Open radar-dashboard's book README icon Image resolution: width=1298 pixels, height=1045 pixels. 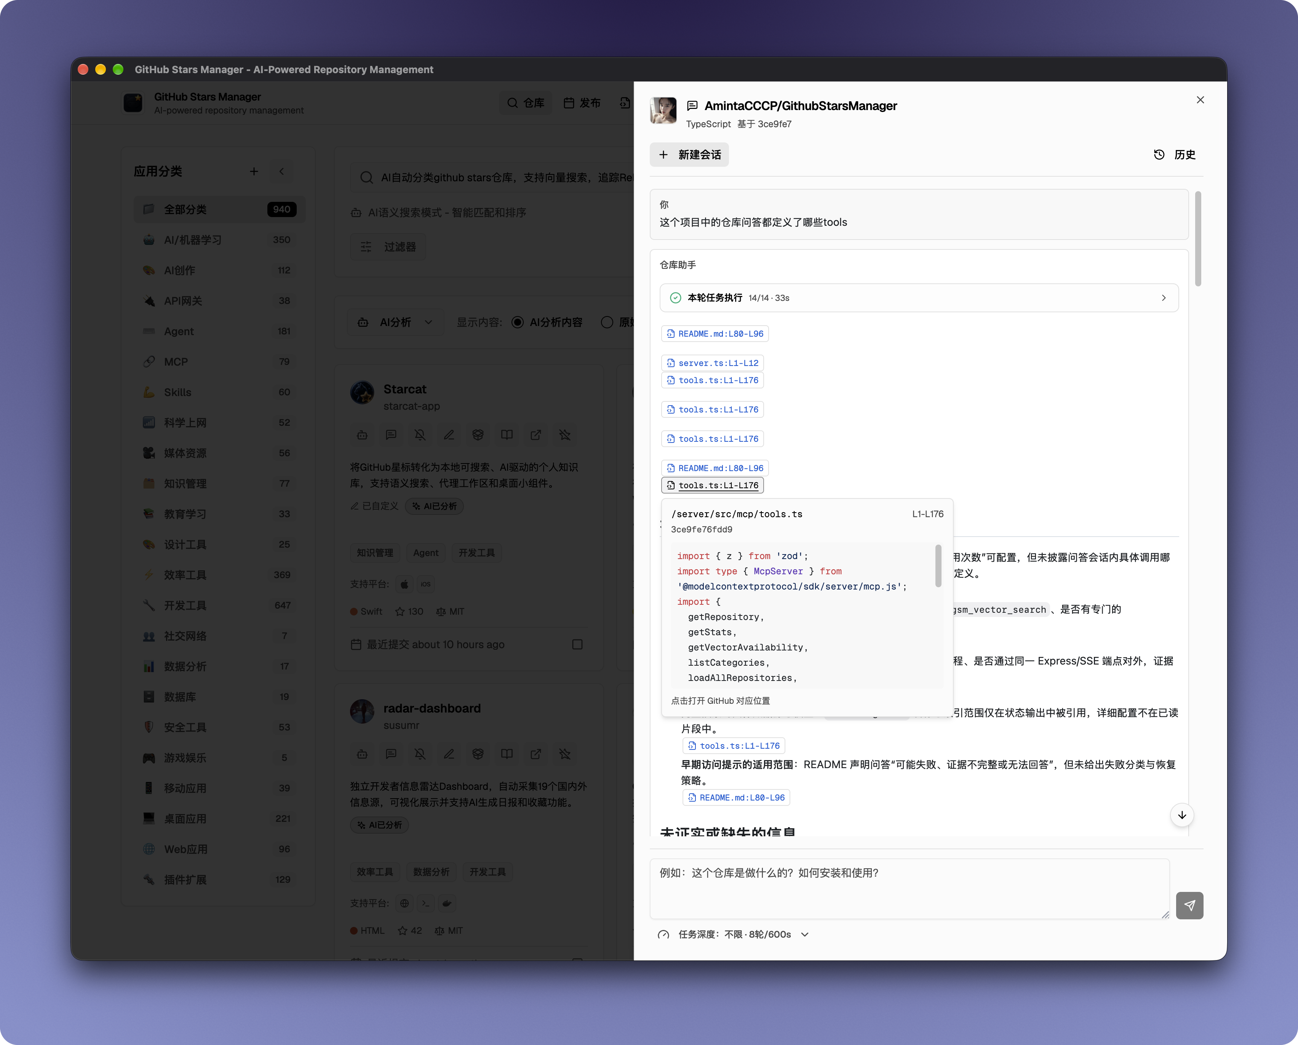[x=506, y=754]
